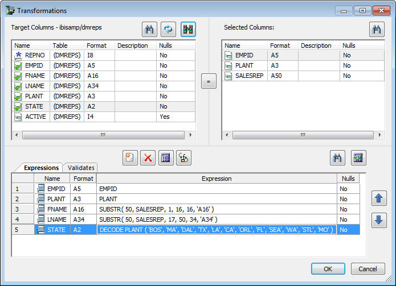Click Expression header in Expressions grid
Screen dimensions: 396x286
pyautogui.click(x=217, y=179)
